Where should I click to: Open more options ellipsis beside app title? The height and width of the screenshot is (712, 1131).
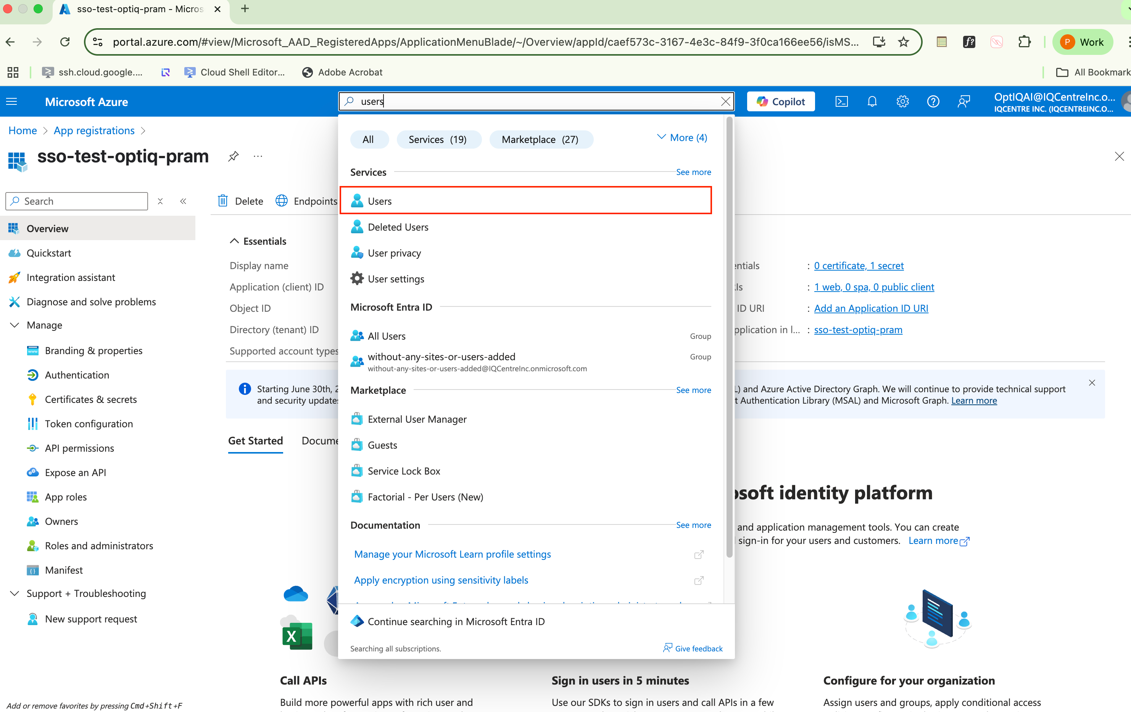tap(258, 156)
